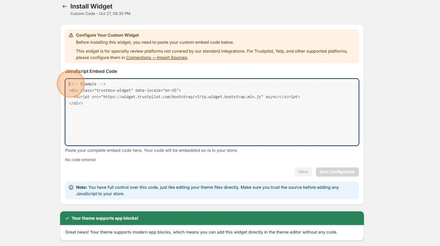Open the Connections → Import Sources link

[x=156, y=57]
